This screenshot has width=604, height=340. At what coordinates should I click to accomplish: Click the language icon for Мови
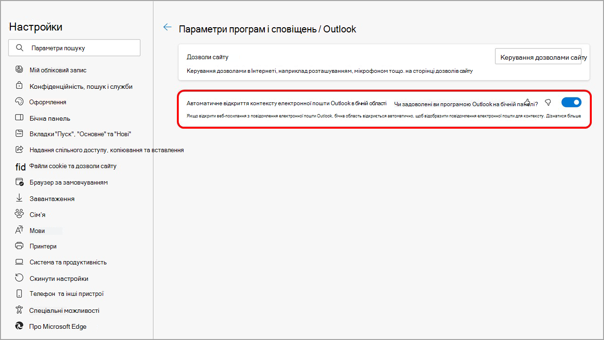[19, 230]
